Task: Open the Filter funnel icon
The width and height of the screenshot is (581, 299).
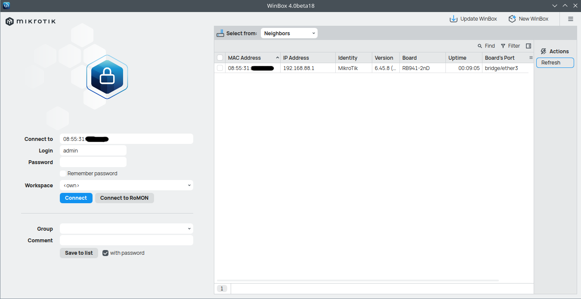Action: pos(503,46)
